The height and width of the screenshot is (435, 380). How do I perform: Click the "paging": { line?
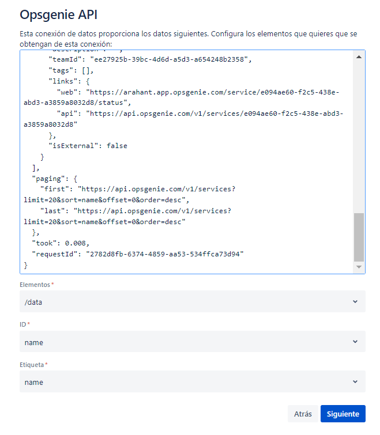pyautogui.click(x=55, y=179)
